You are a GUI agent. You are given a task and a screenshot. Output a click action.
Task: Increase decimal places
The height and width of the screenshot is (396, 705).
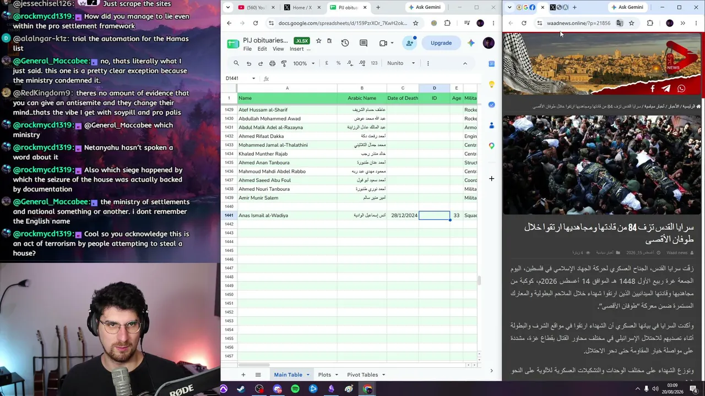coord(362,63)
